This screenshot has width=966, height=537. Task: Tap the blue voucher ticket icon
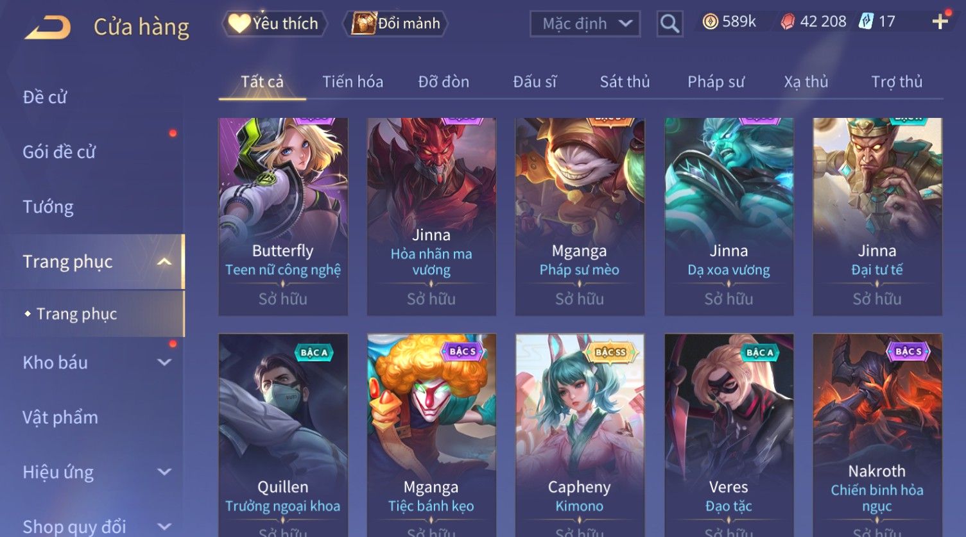click(x=866, y=22)
